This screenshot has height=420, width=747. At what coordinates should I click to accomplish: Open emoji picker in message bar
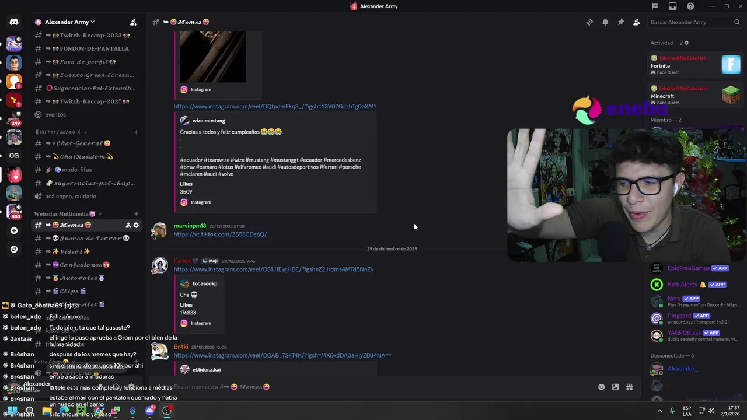(x=601, y=387)
